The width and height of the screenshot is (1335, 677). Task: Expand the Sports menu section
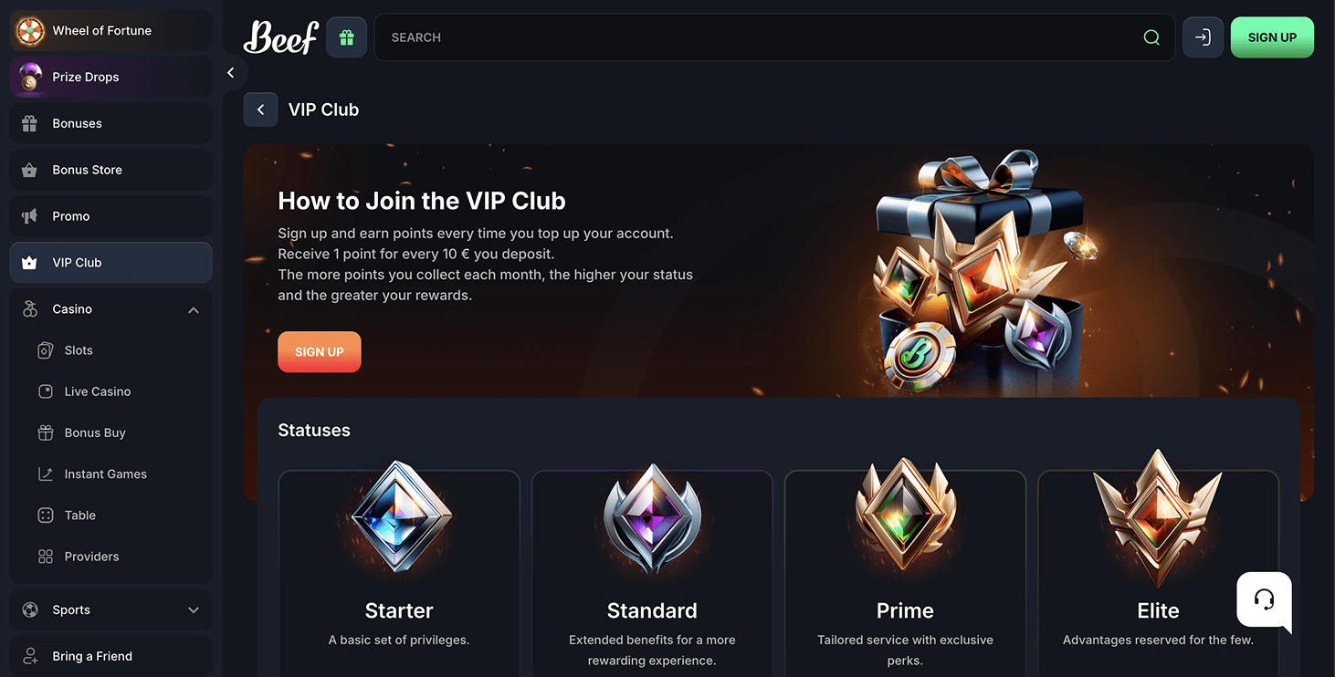tap(193, 610)
